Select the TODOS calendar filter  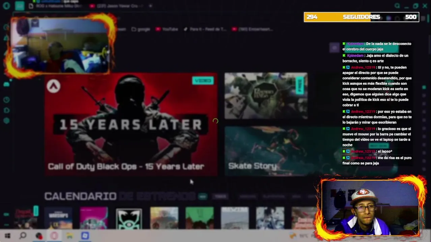(x=221, y=197)
